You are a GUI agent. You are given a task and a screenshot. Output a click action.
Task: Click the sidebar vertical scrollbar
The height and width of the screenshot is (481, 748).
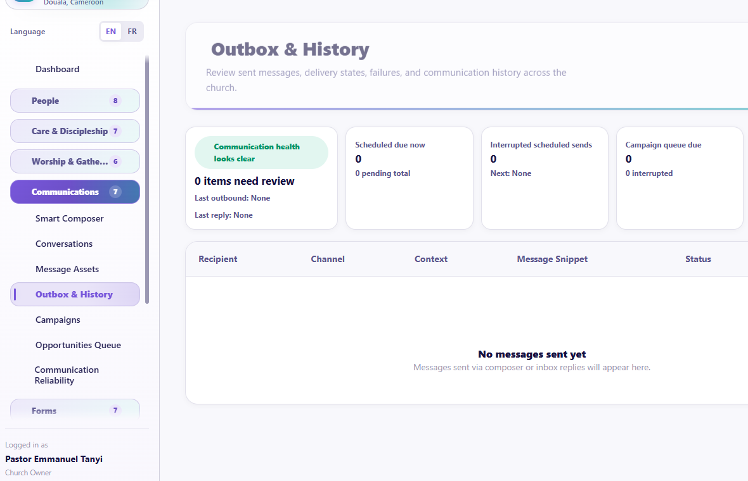[147, 180]
